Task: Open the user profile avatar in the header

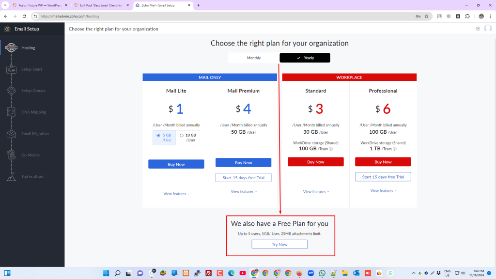Action: [x=488, y=29]
